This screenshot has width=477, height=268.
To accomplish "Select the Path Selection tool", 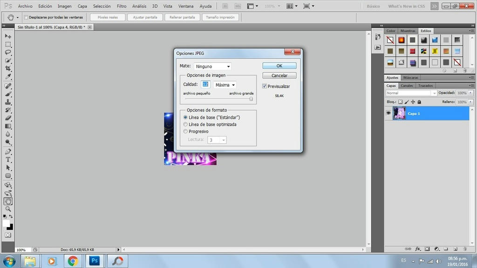I will click(x=8, y=167).
